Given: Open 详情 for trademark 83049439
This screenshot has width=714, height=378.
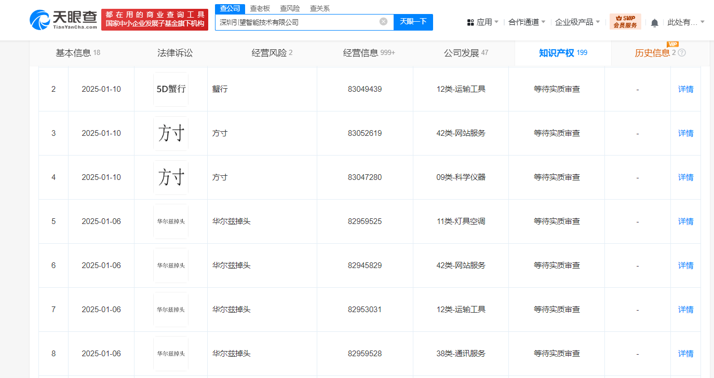Looking at the screenshot, I should (x=685, y=89).
